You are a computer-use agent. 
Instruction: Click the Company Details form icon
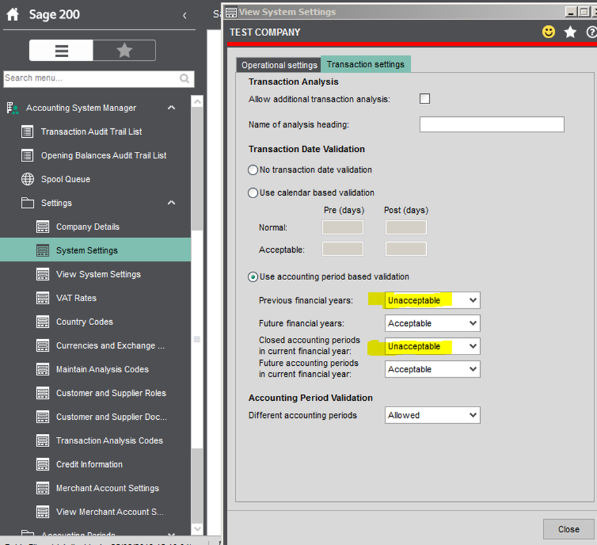(x=43, y=227)
